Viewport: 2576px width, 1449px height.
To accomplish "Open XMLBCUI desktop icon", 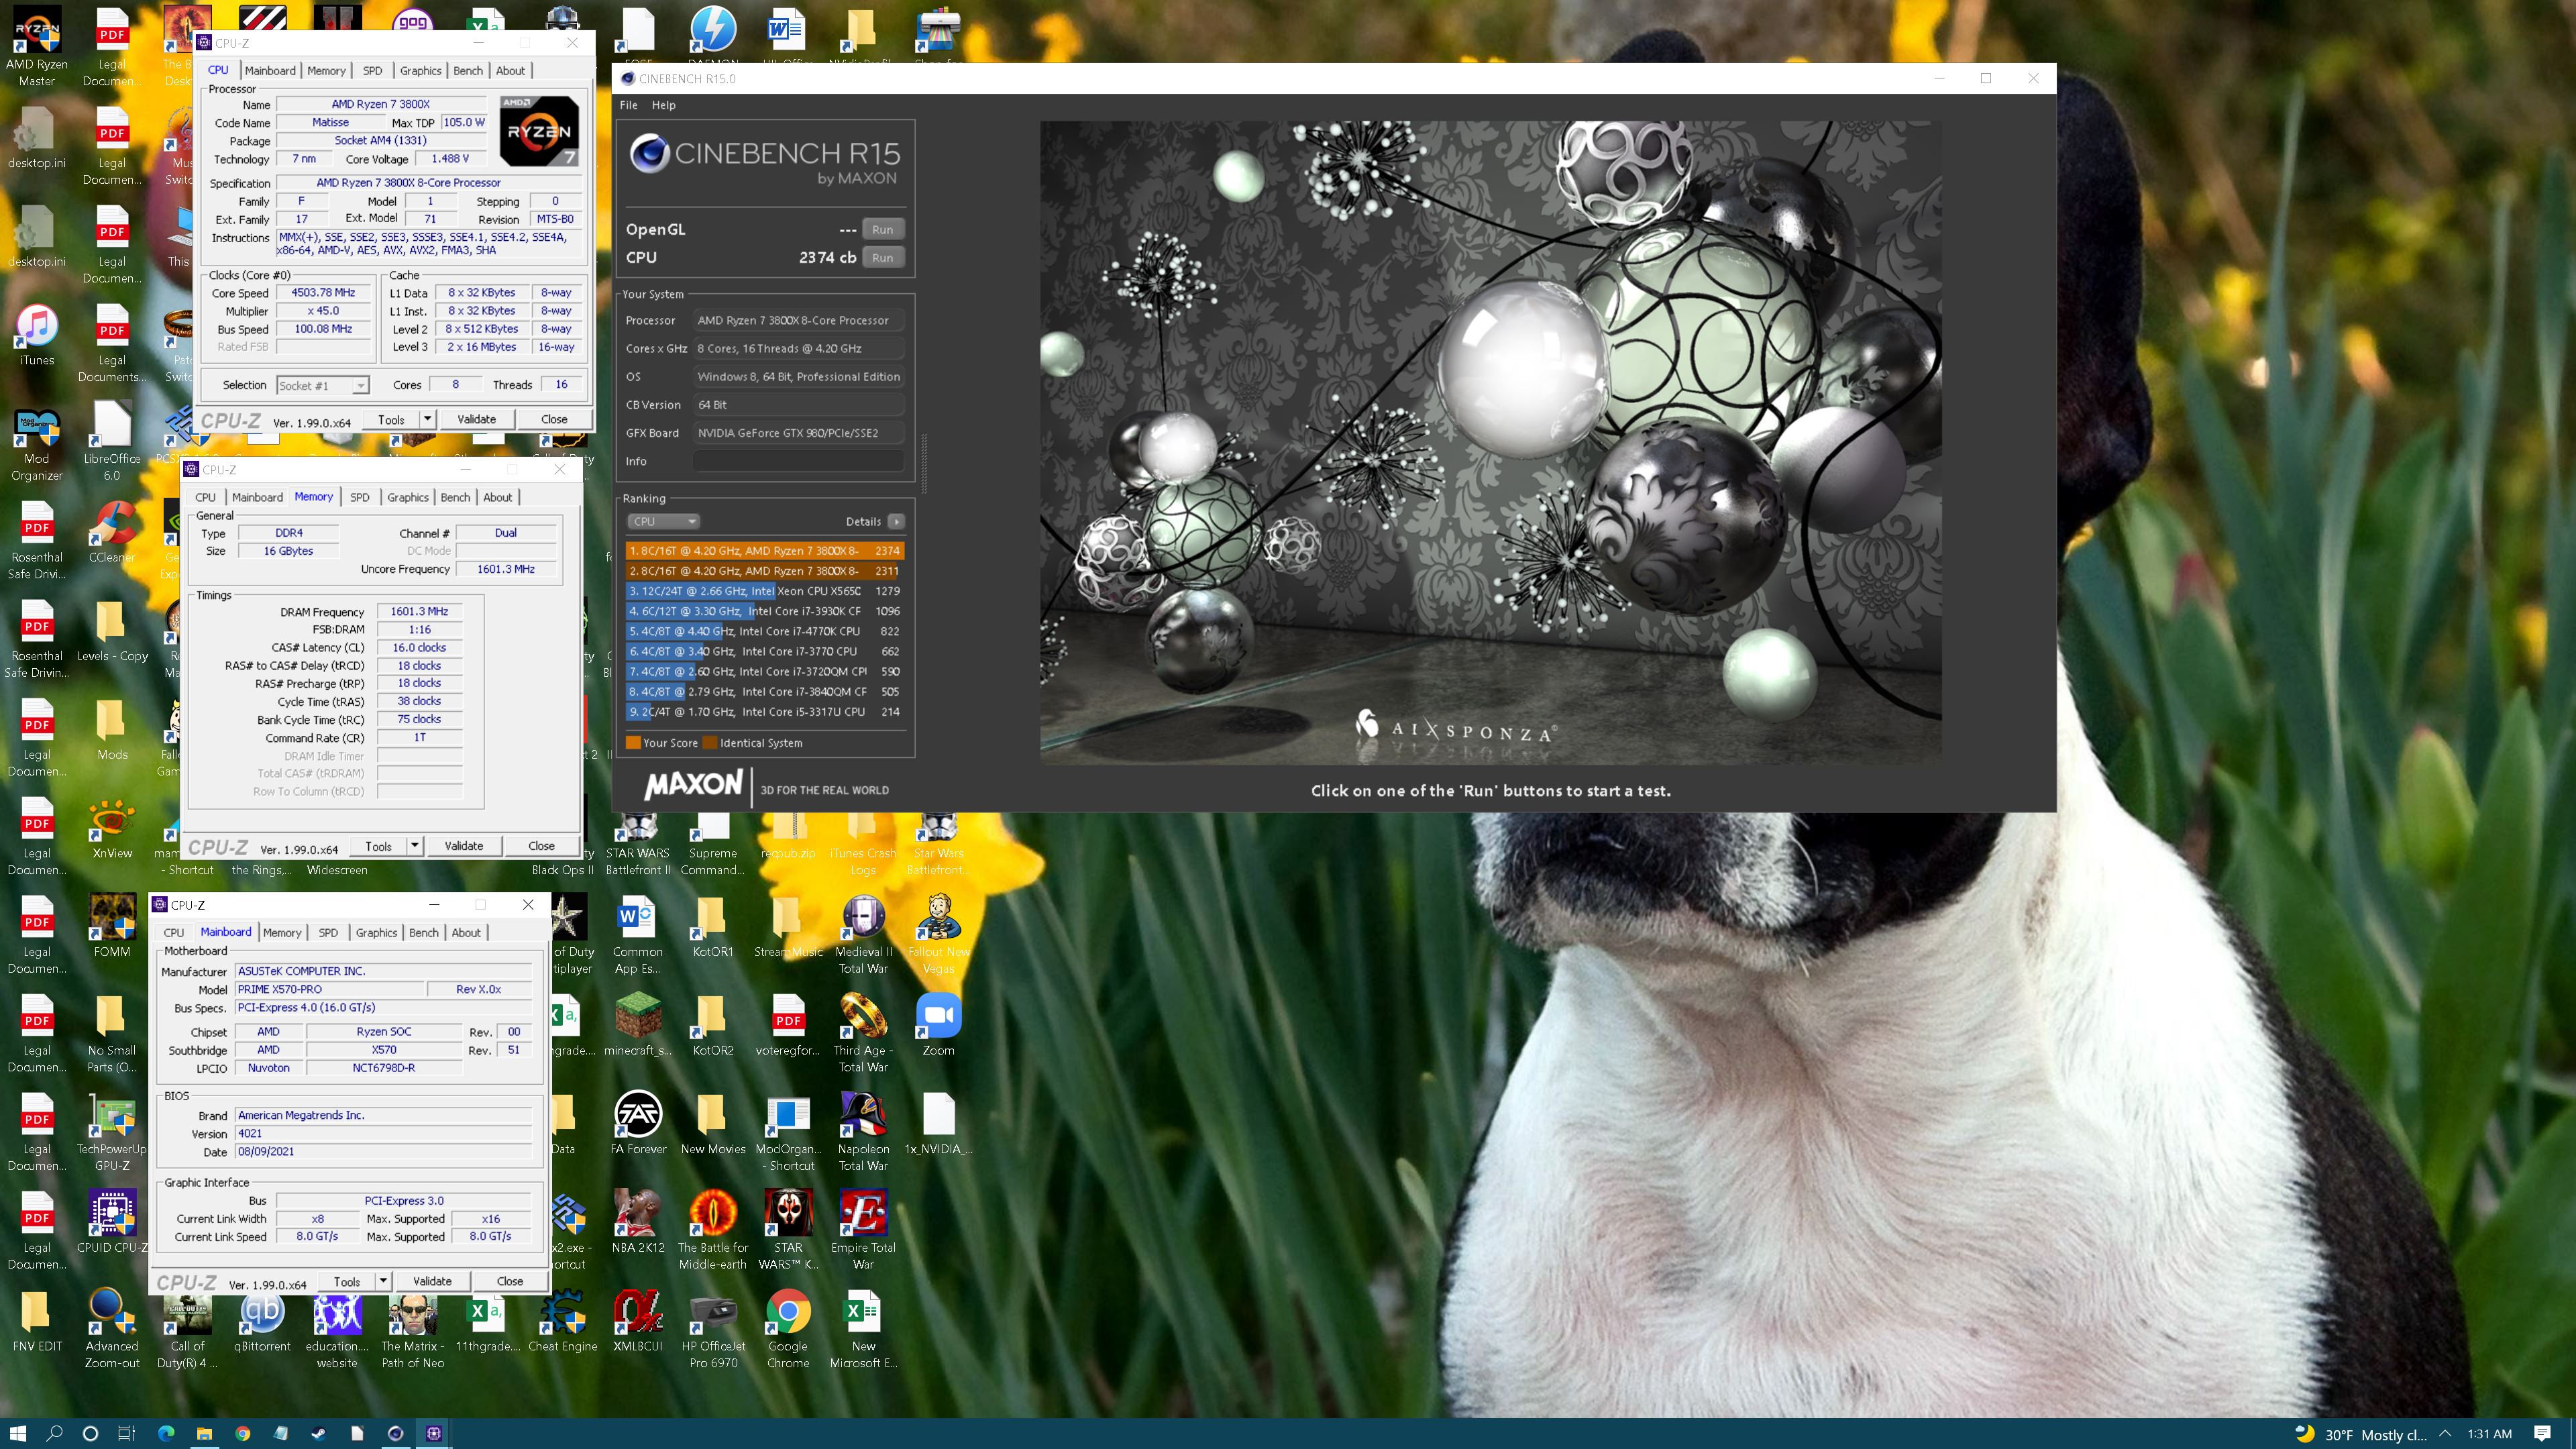I will [x=638, y=1322].
